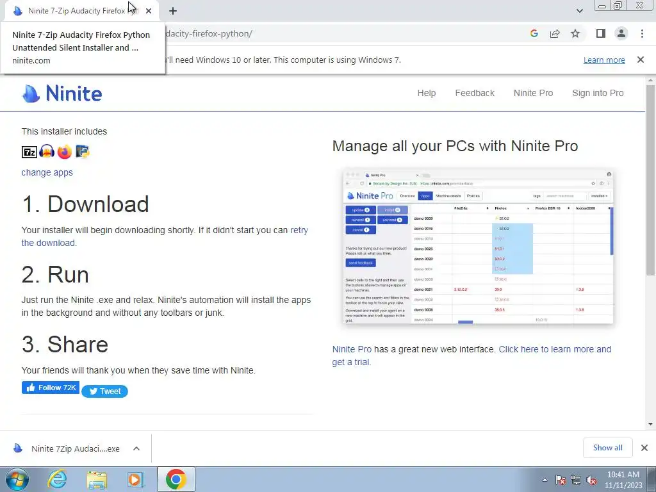
Task: Click the page vertical scrollbar thumb
Action: coord(650,180)
